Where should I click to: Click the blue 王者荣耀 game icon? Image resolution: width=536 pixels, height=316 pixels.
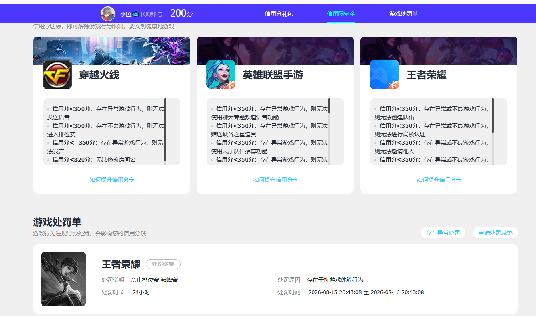[385, 75]
